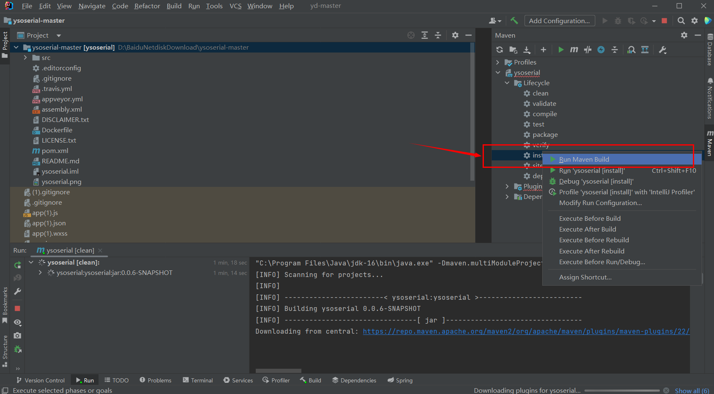The image size is (714, 394).
Task: Click the Build project hammer icon
Action: click(514, 20)
